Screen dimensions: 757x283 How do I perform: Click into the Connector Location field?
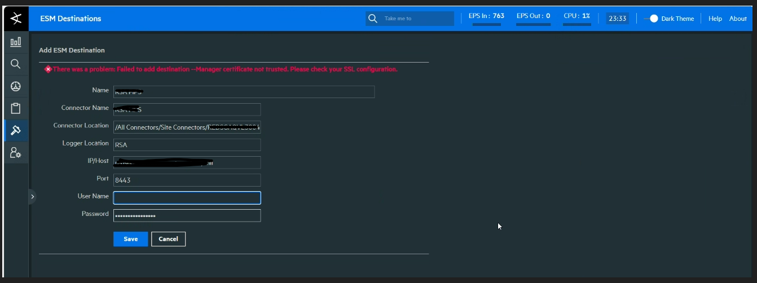pyautogui.click(x=187, y=127)
